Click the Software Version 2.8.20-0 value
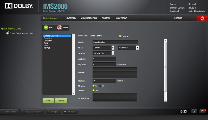Screen dimensions: 208x120 pos(192,8)
